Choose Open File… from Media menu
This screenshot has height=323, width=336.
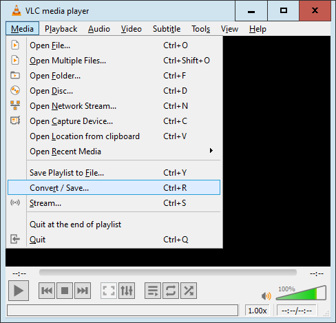tap(114, 45)
